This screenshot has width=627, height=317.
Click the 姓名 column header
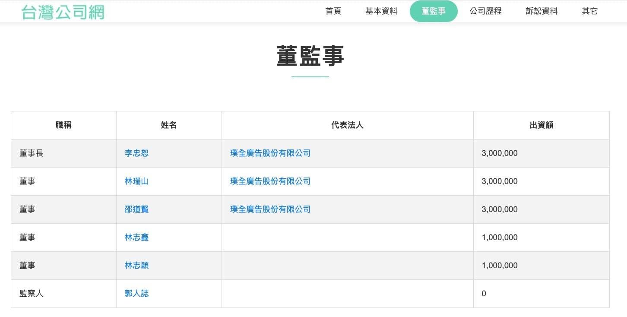tap(169, 125)
